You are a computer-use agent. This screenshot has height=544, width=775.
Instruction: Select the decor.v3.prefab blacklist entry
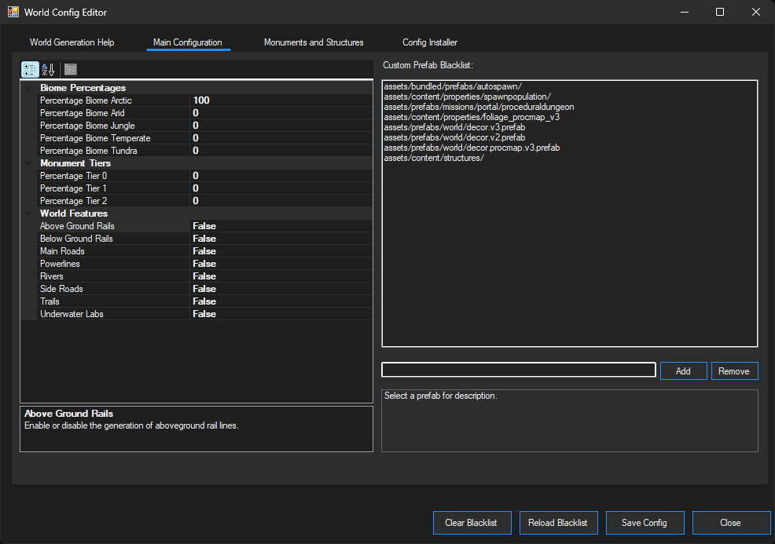click(x=454, y=126)
